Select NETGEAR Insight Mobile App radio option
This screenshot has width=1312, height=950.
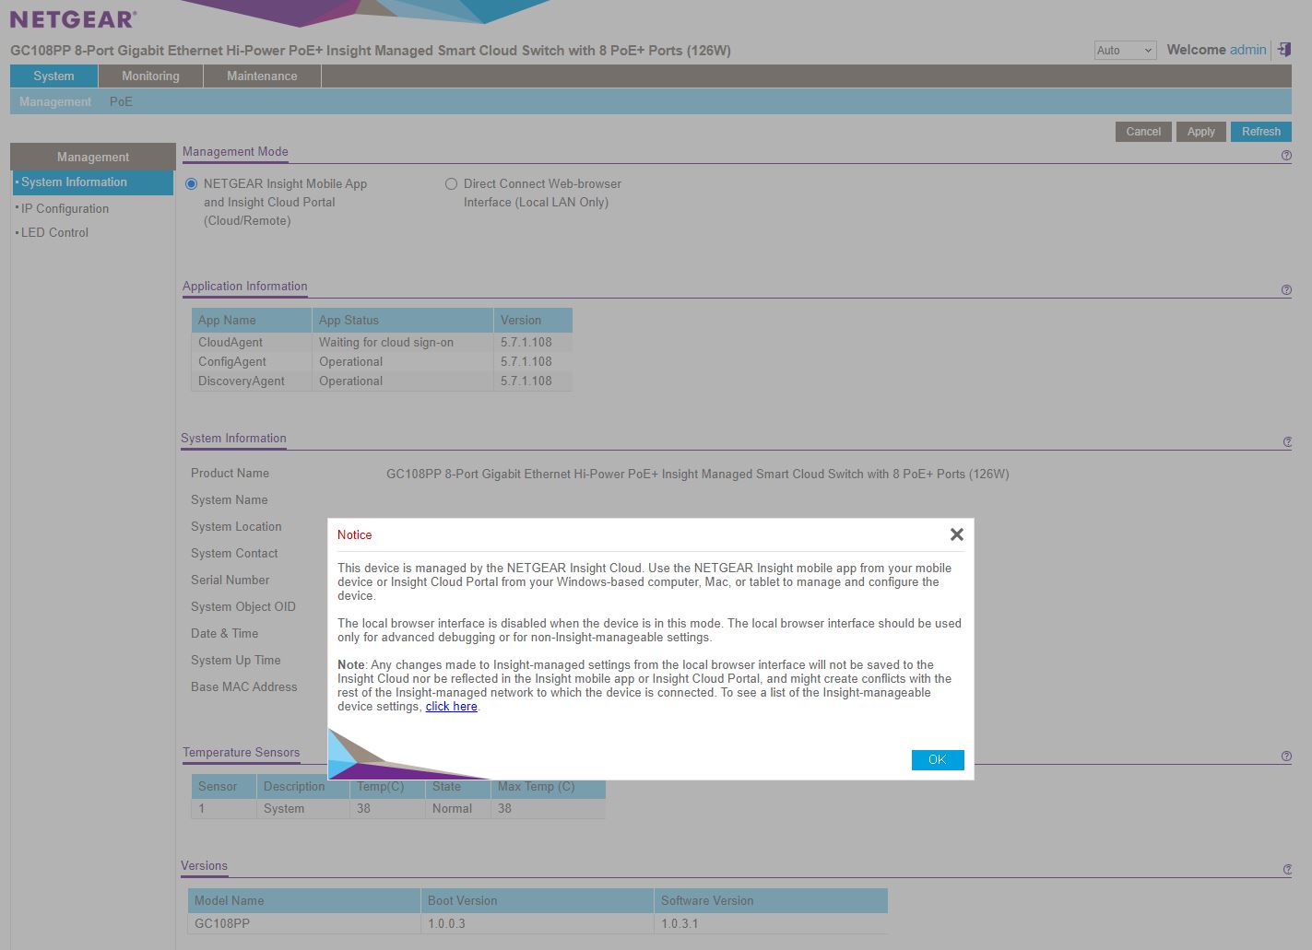(x=192, y=184)
